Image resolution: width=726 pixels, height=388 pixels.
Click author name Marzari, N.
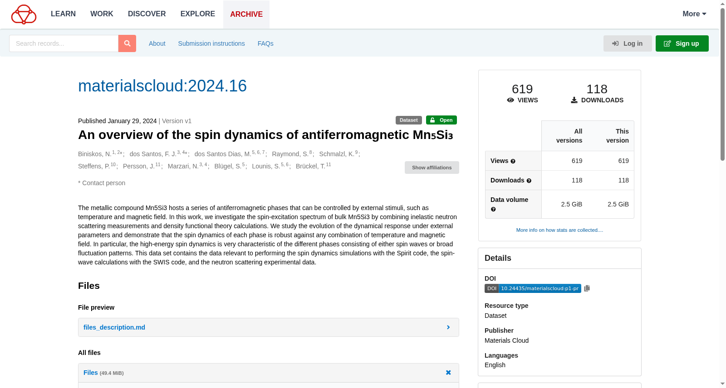tap(183, 166)
